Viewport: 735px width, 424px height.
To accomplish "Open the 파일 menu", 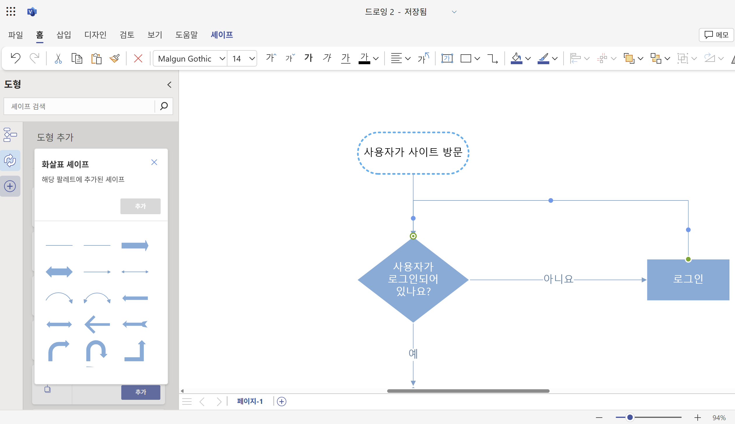I will [15, 35].
